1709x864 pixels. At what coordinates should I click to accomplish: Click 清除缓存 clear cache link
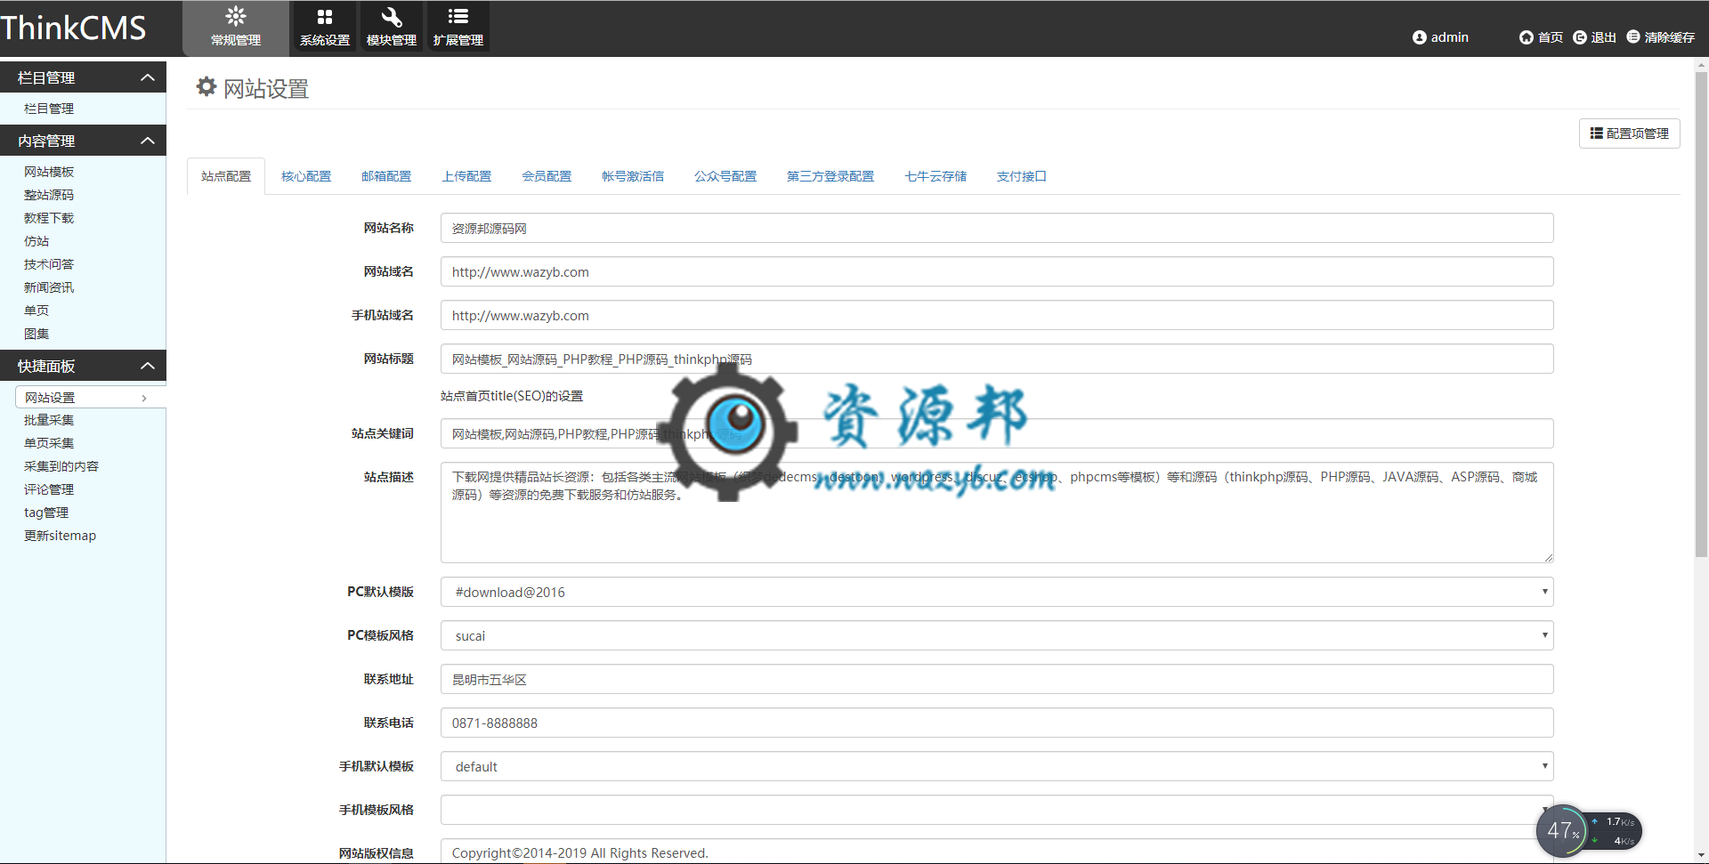coord(1661,37)
